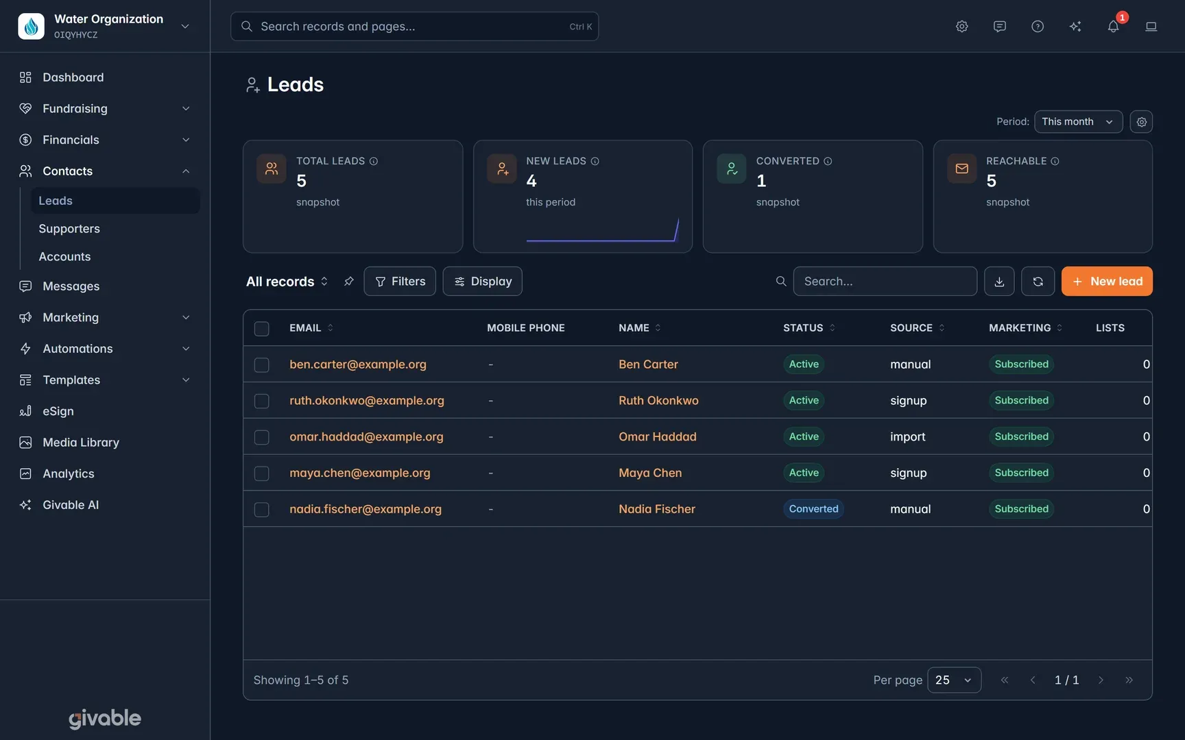The width and height of the screenshot is (1185, 740).
Task: Open the AI sparkles icon in top bar
Action: click(1075, 26)
